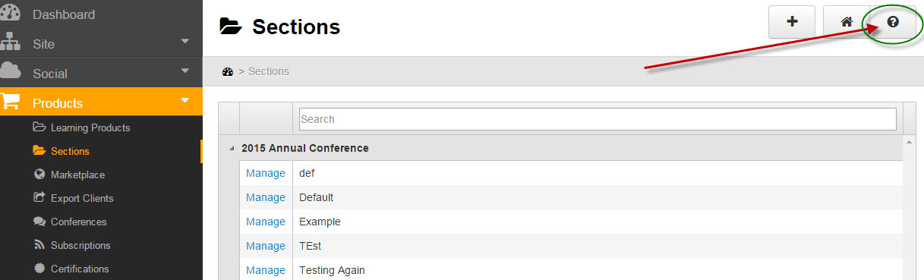The image size is (924, 280).
Task: Click the scrollbar up arrow
Action: click(x=908, y=142)
